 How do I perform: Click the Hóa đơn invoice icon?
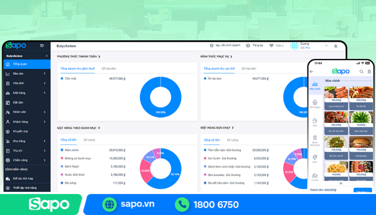click(x=8, y=83)
